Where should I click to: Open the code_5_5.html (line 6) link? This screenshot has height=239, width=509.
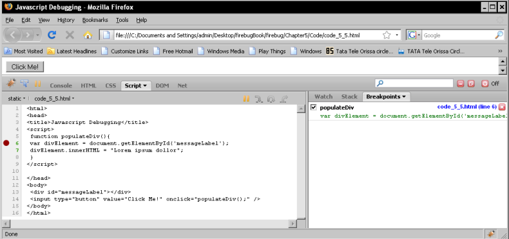tap(467, 107)
